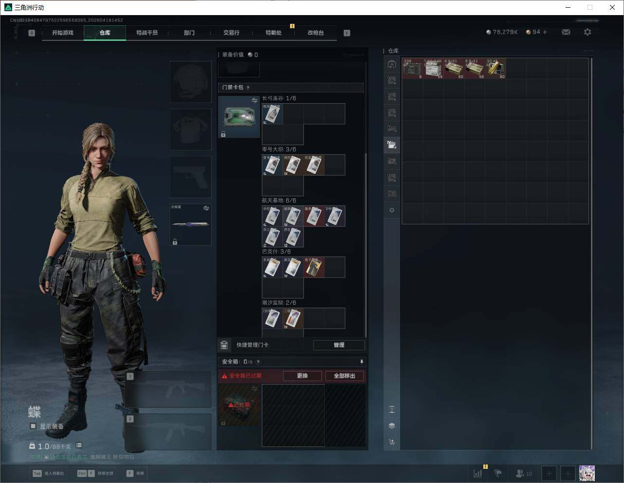624x483 pixels.
Task: Click the 快捷管理门卡 clipboard icon
Action: click(x=224, y=345)
